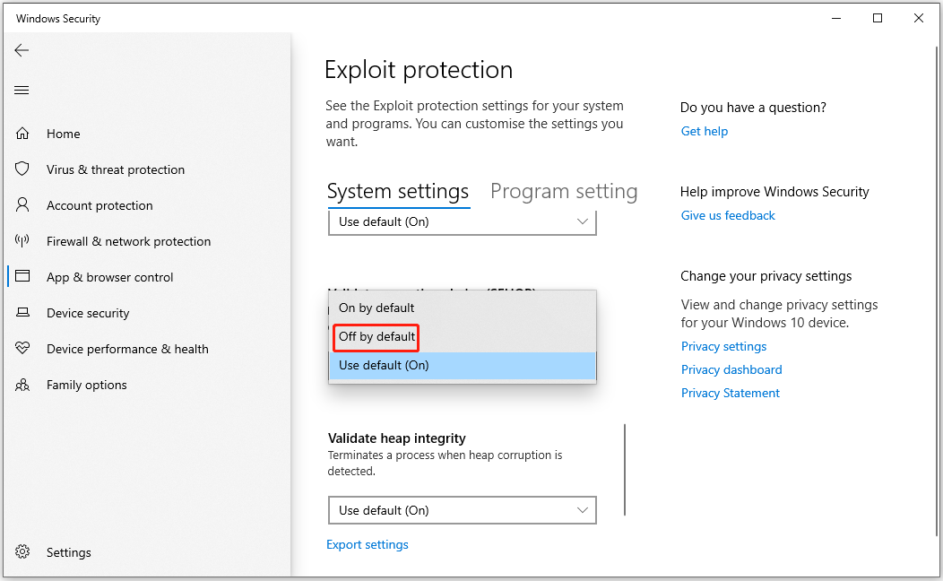The image size is (943, 581).
Task: Go to Home via house icon
Action: point(22,134)
